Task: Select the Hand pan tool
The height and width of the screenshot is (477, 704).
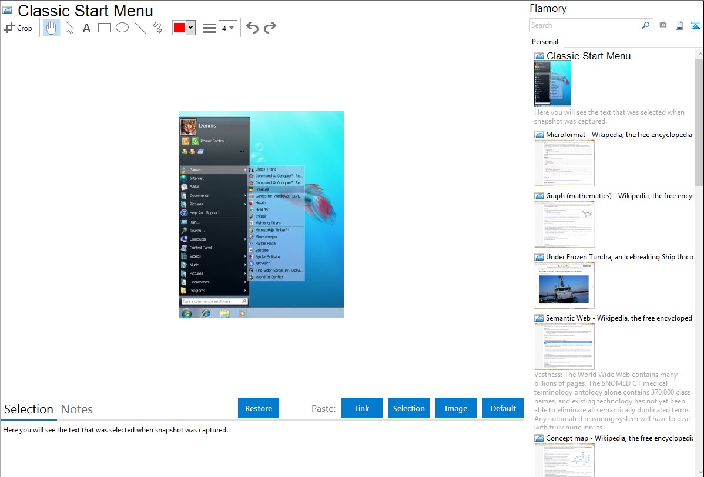Action: 51,28
